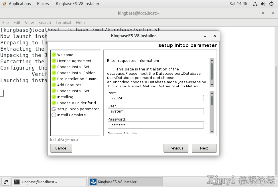Open the Places menu
The image size is (278, 187).
43,4
